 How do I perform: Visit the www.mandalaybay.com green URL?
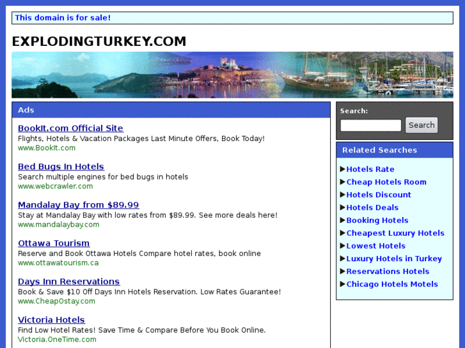(58, 225)
